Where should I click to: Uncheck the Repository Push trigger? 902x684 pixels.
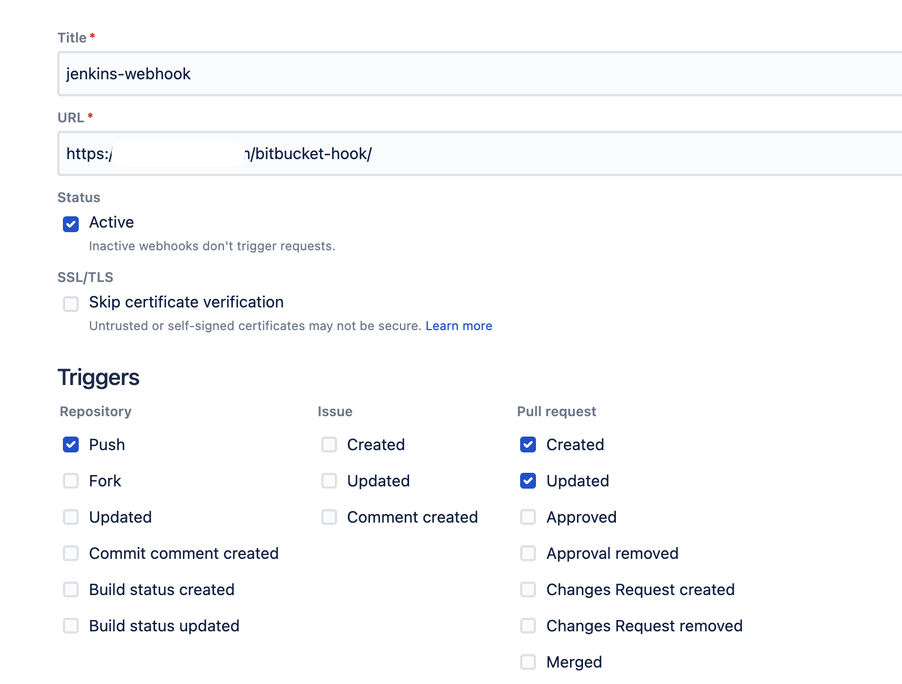pos(71,445)
